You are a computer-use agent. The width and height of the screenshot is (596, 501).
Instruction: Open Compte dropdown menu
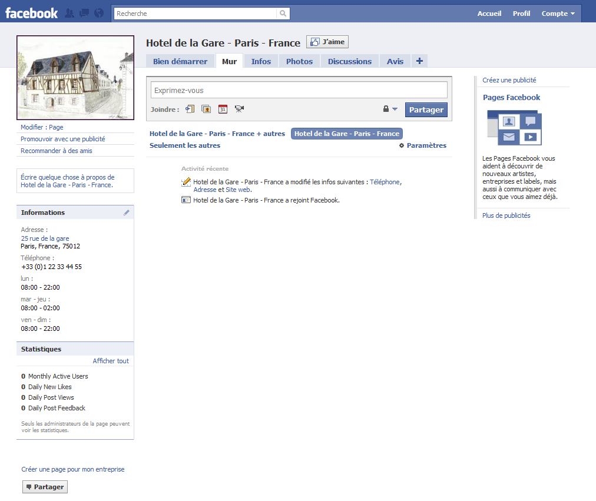click(558, 14)
